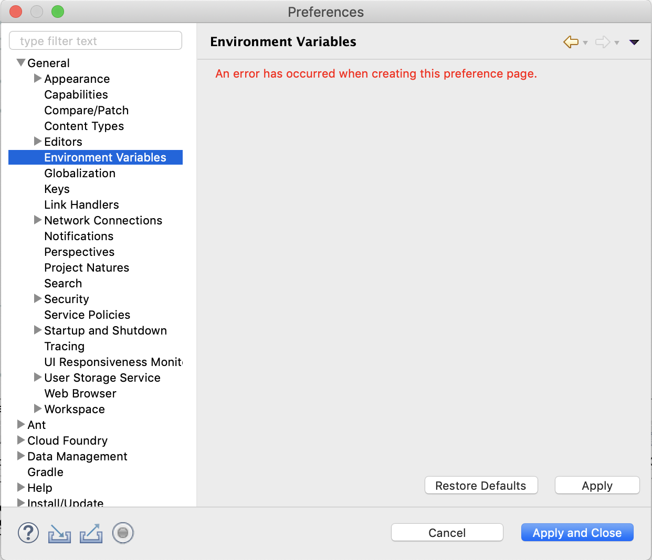Expand the Workspace tree node
652x560 pixels.
click(x=37, y=408)
